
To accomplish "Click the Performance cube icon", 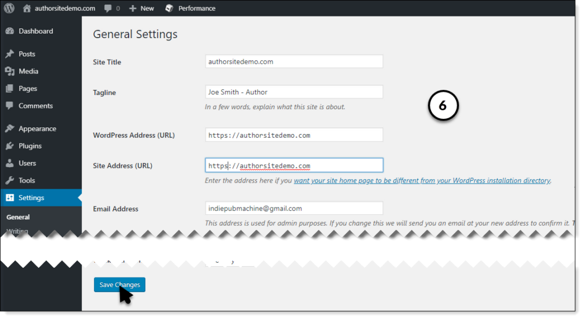I will coord(169,9).
